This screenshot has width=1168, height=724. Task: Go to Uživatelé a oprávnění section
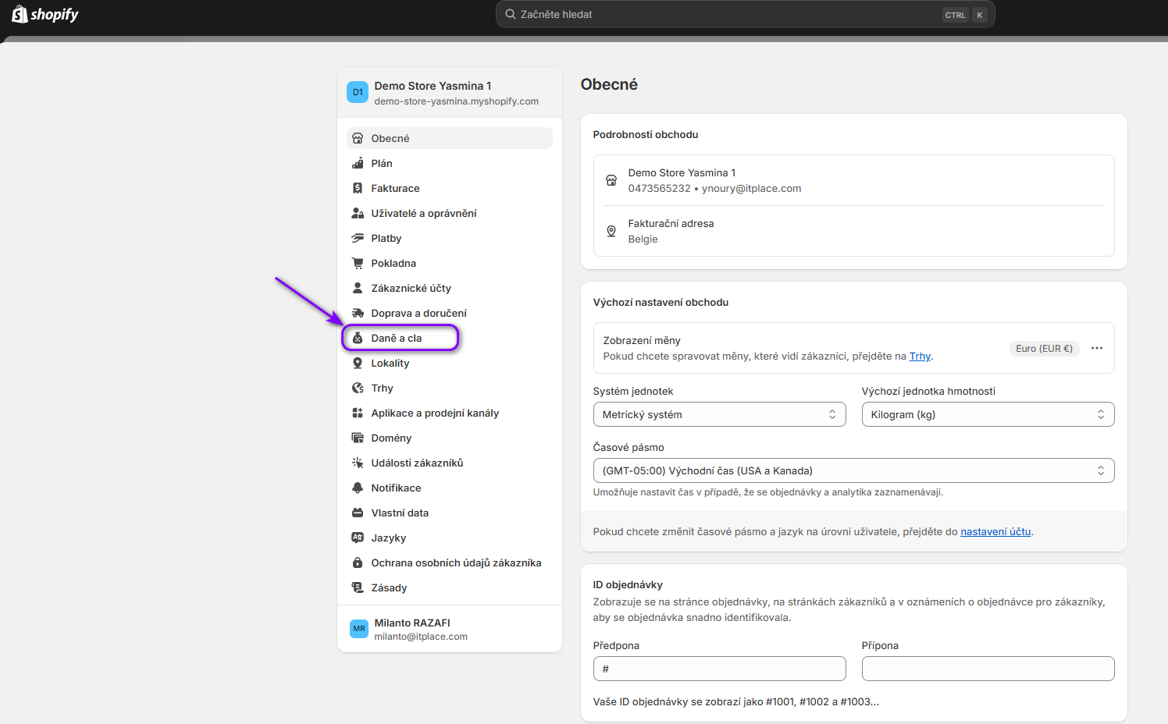click(x=423, y=213)
